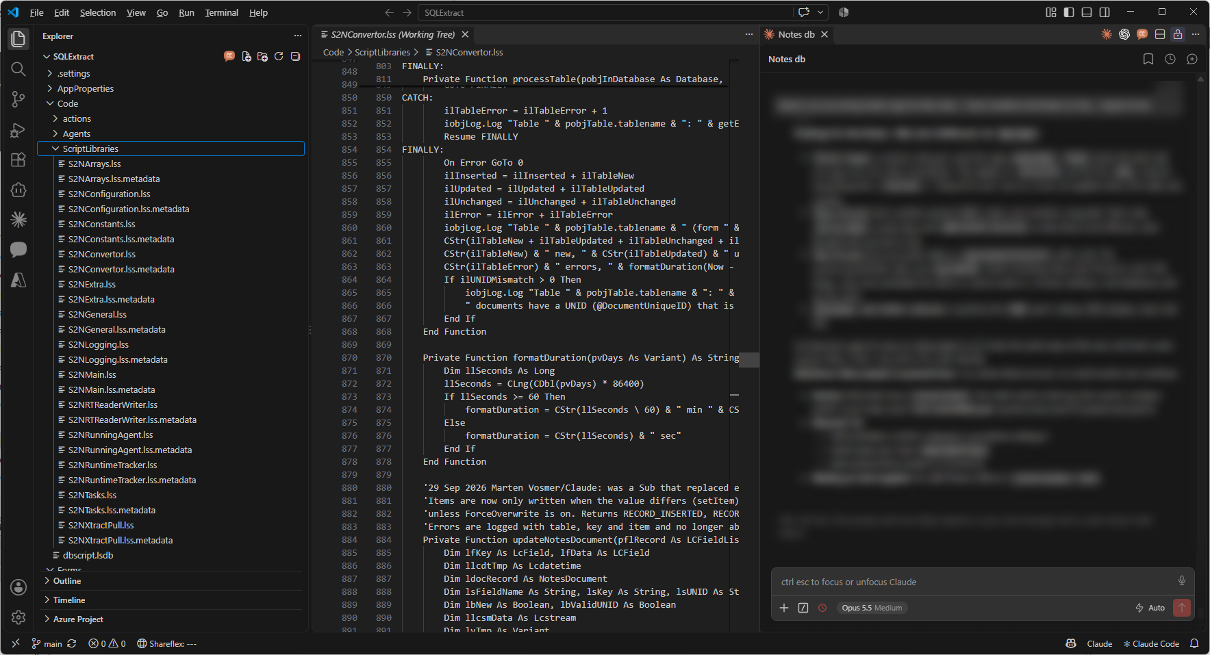Click the split editor layout icon
The height and width of the screenshot is (655, 1210).
[x=1160, y=34]
